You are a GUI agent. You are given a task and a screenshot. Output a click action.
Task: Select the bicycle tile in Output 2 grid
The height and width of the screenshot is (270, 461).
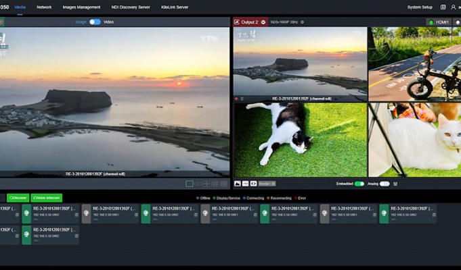(x=414, y=64)
